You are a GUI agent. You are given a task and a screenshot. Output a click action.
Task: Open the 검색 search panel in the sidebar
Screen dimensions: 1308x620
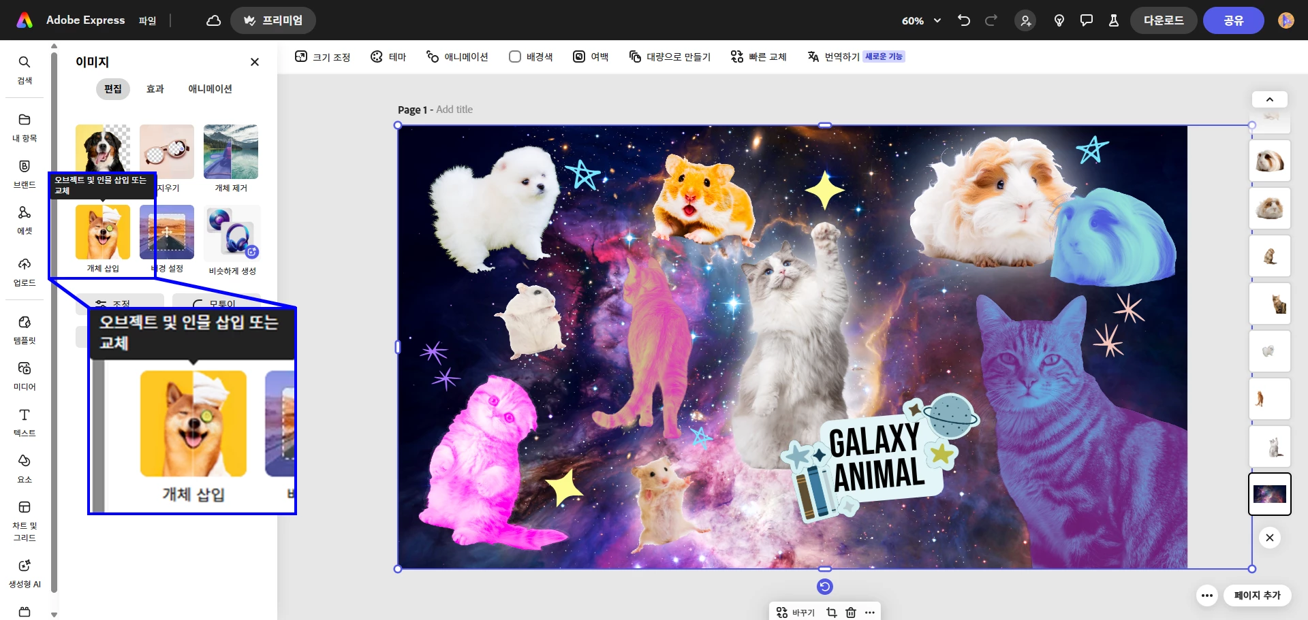[x=25, y=69]
